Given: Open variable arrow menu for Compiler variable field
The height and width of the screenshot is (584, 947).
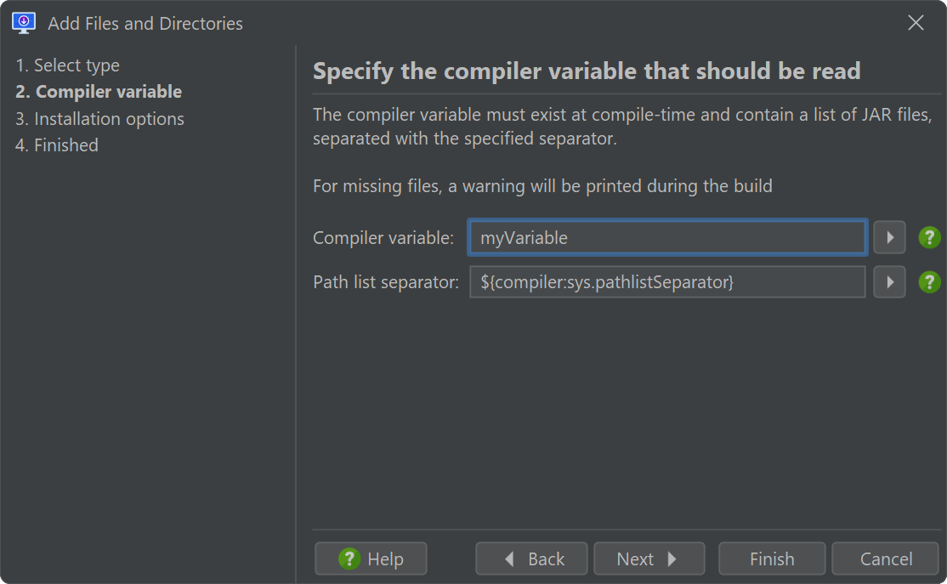Looking at the screenshot, I should tap(889, 237).
